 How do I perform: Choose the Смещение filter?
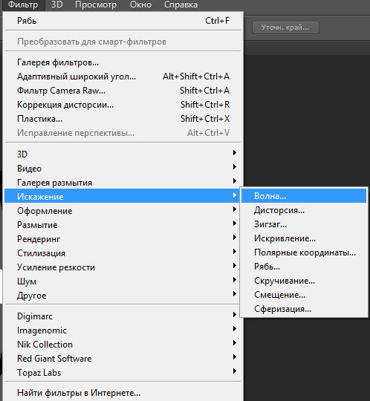point(304,295)
